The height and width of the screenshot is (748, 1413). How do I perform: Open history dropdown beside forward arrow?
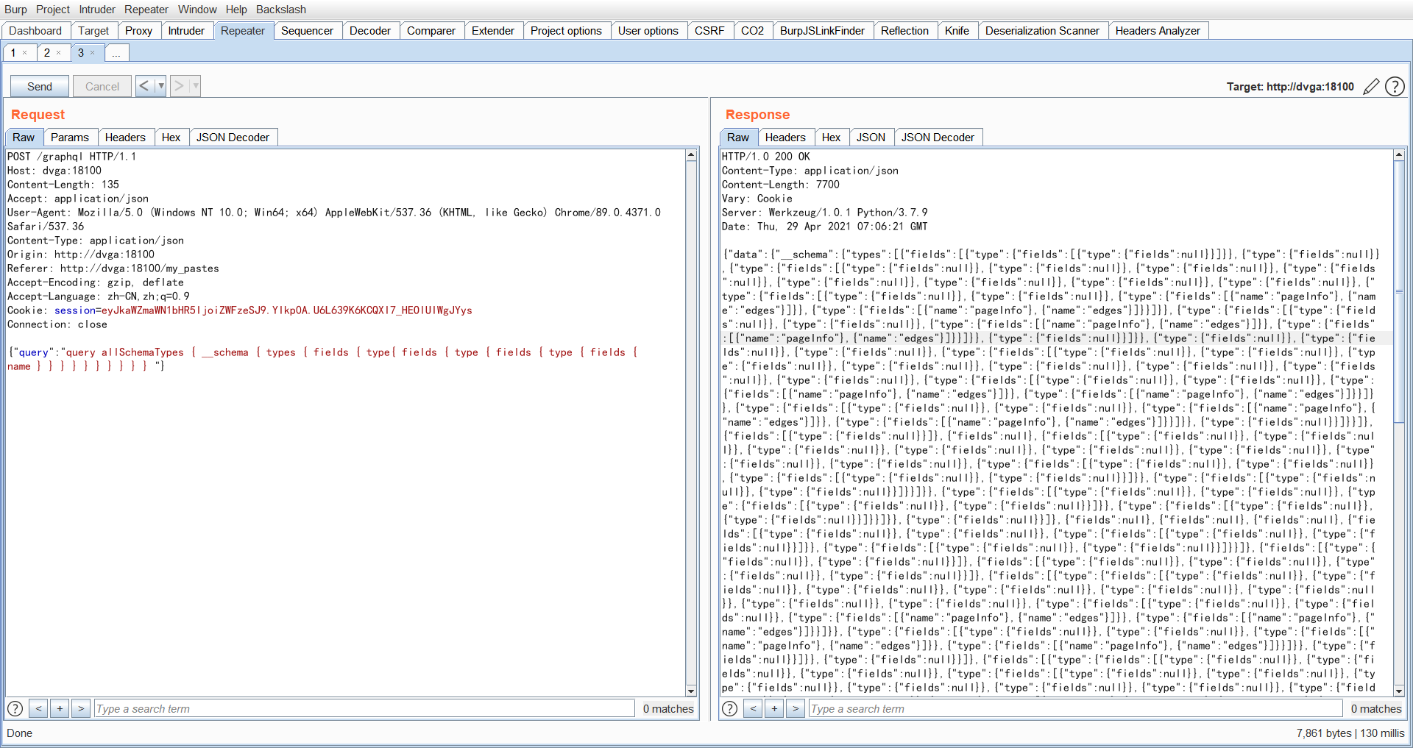195,86
